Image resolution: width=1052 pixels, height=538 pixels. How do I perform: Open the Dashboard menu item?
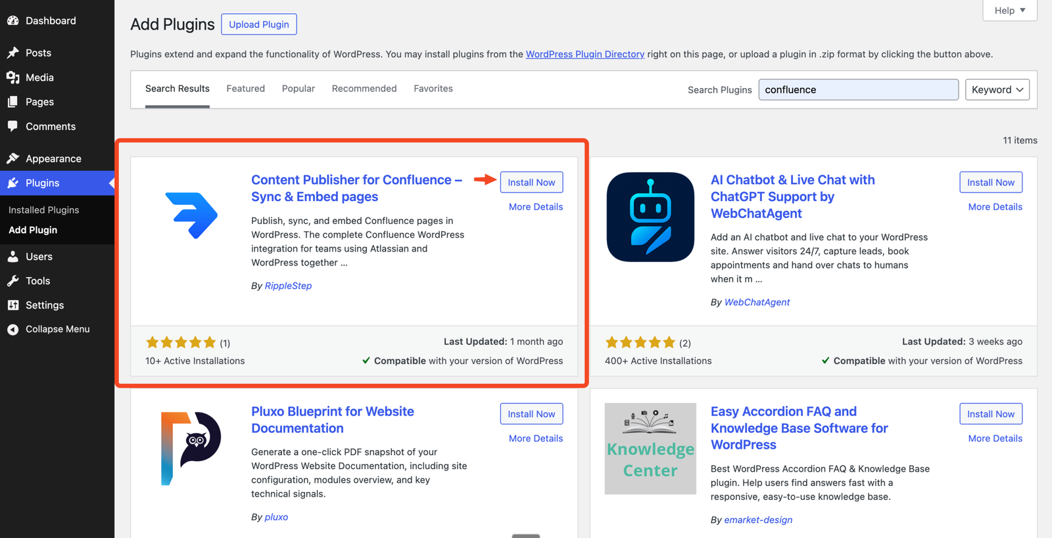click(x=57, y=20)
